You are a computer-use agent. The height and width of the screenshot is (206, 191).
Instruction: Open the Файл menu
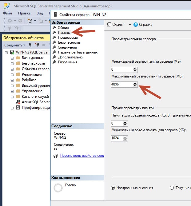coord(7,13)
